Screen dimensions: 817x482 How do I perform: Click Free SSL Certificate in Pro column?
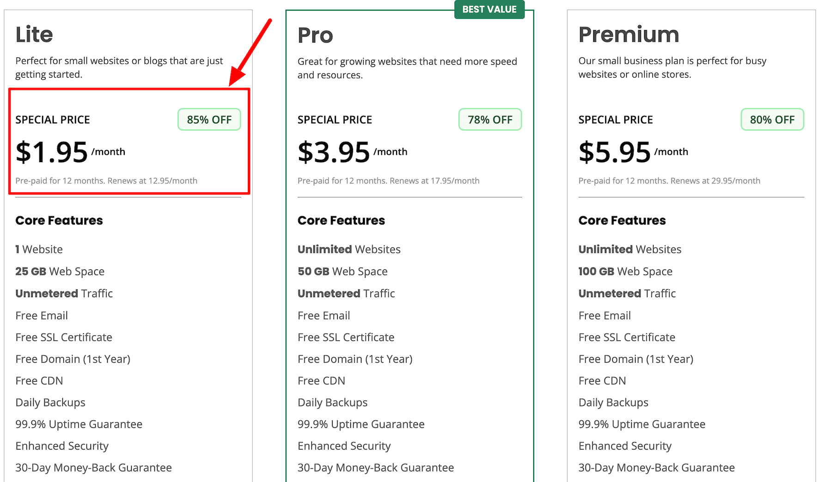[345, 337]
